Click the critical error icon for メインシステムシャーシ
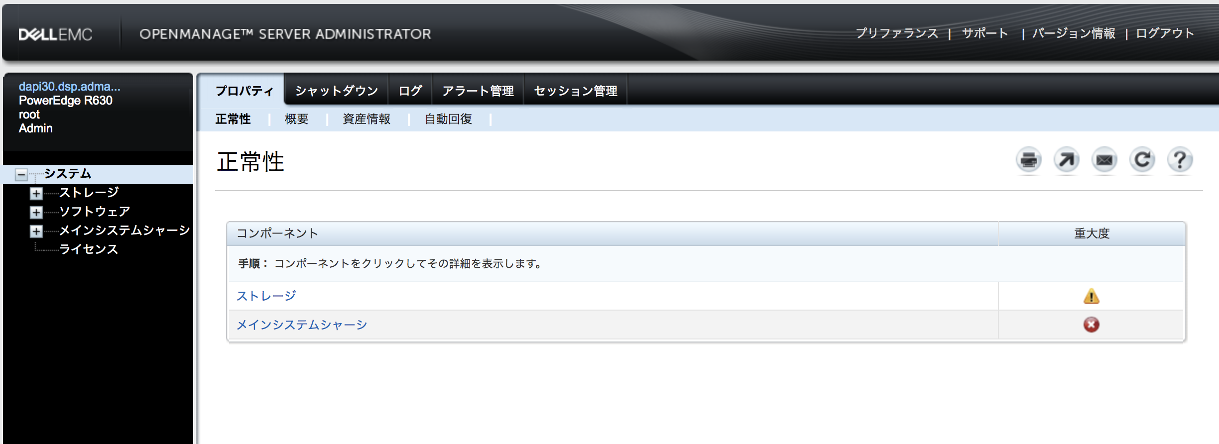 1091,325
